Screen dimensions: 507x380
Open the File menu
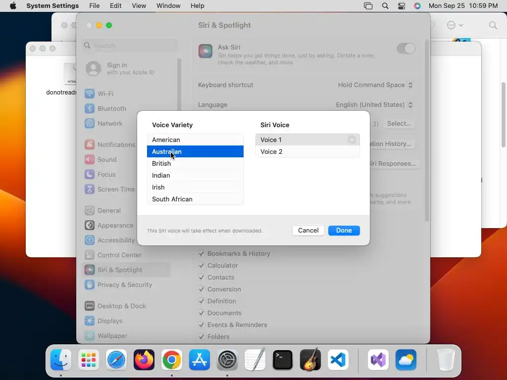(95, 6)
